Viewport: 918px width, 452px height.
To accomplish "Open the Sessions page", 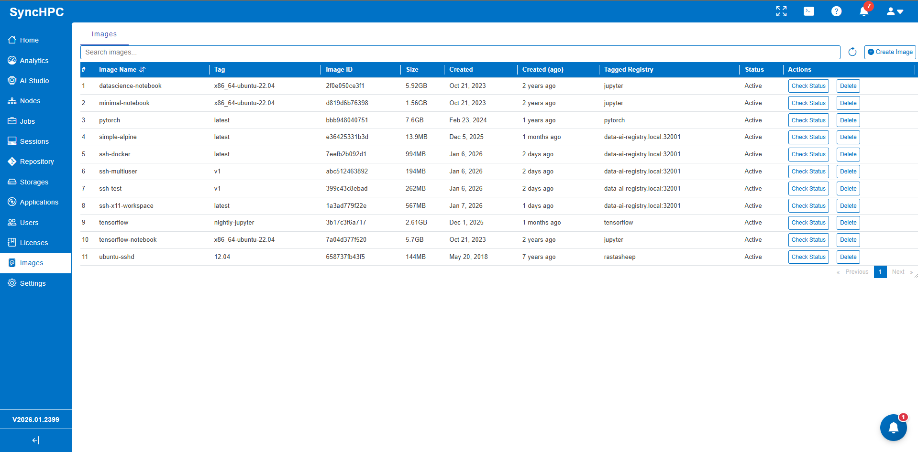I will [34, 141].
